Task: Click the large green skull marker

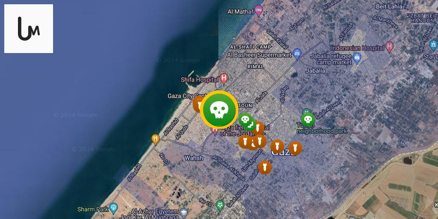Action: click(x=219, y=109)
